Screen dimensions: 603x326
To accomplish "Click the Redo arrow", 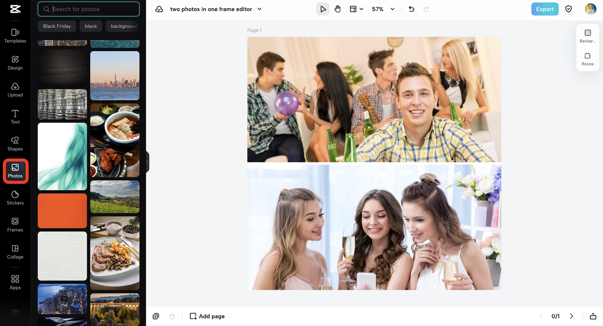I will 426,9.
